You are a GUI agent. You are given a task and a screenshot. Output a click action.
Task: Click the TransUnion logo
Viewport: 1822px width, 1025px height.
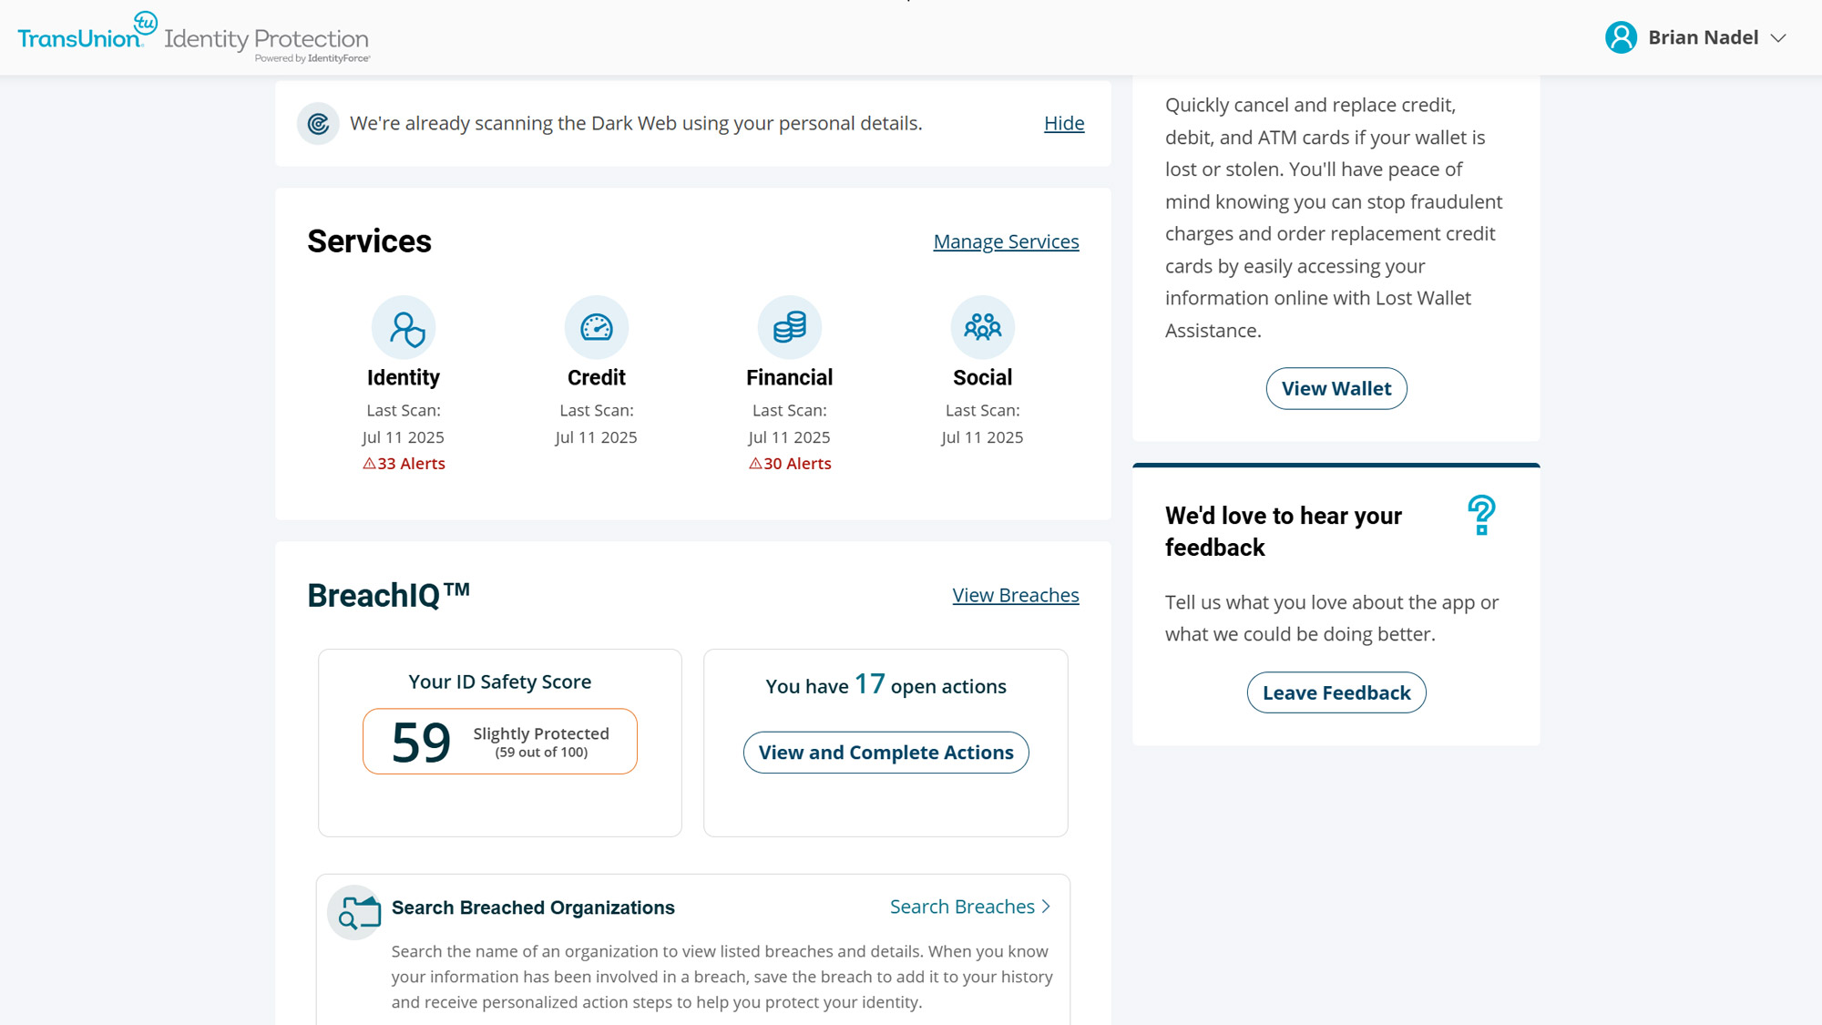tap(87, 35)
